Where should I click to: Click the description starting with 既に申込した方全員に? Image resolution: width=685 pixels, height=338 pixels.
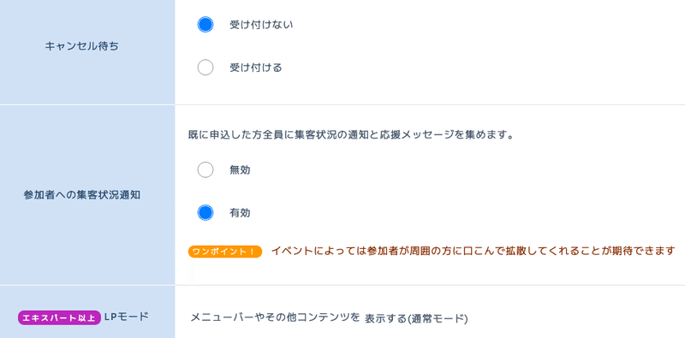[x=350, y=135]
